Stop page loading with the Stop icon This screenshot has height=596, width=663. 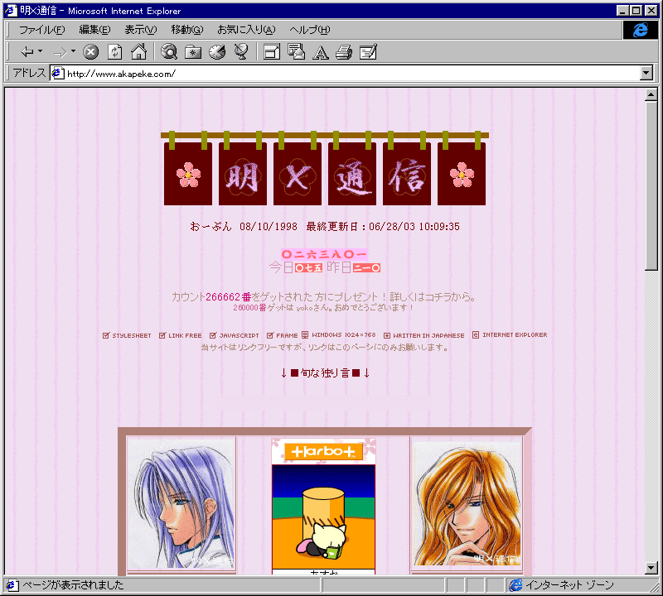[x=90, y=52]
